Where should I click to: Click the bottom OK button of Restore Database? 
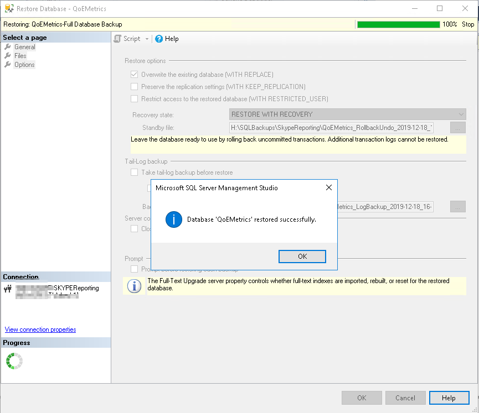362,398
